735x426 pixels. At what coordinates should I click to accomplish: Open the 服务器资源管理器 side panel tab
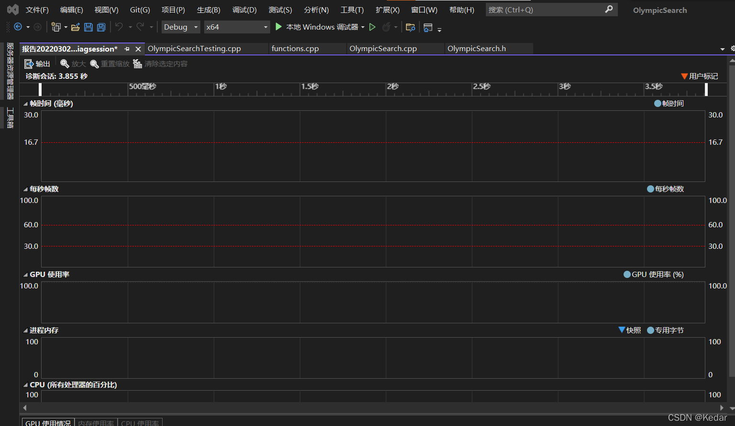[x=10, y=71]
